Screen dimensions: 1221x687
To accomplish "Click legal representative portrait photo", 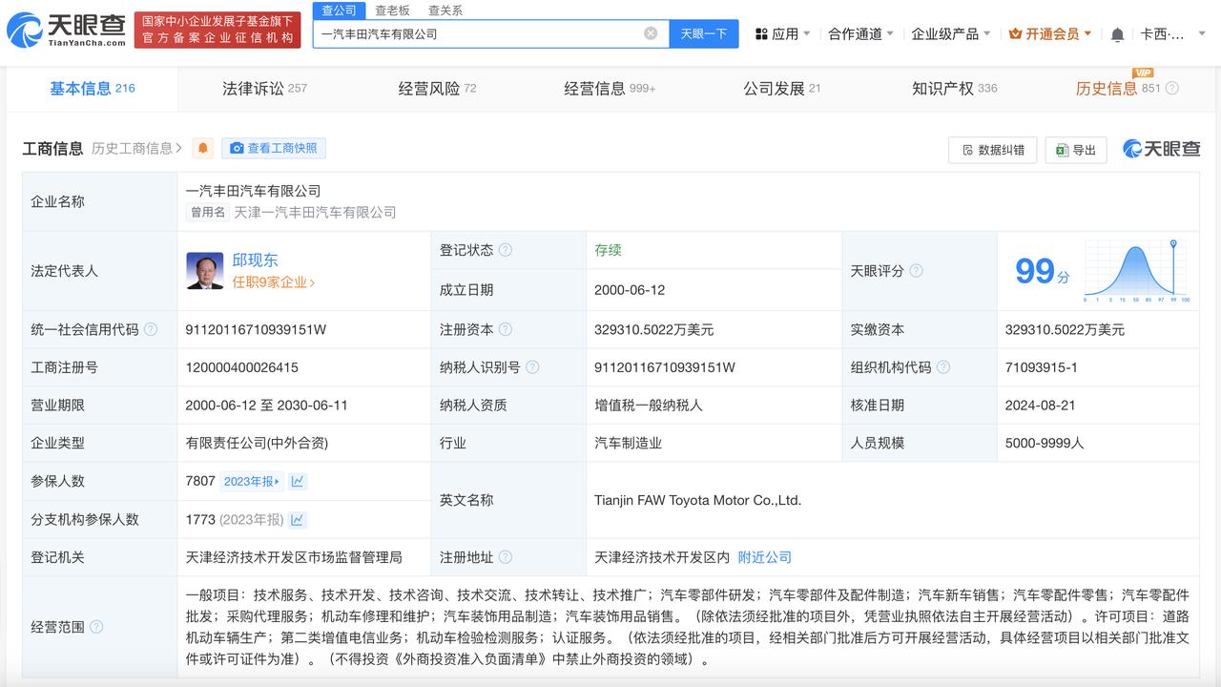I will [205, 271].
